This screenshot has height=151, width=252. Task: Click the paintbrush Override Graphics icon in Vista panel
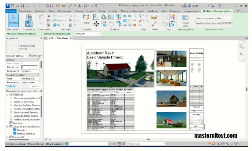(140, 21)
